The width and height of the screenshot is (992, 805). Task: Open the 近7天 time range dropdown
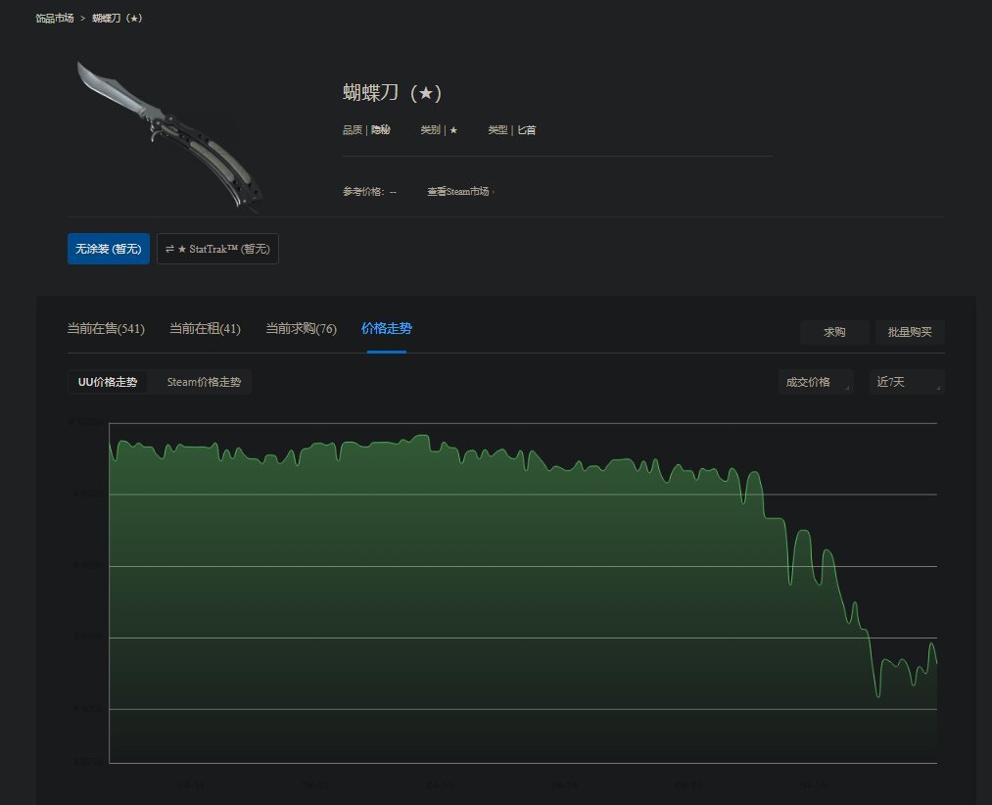tap(907, 382)
